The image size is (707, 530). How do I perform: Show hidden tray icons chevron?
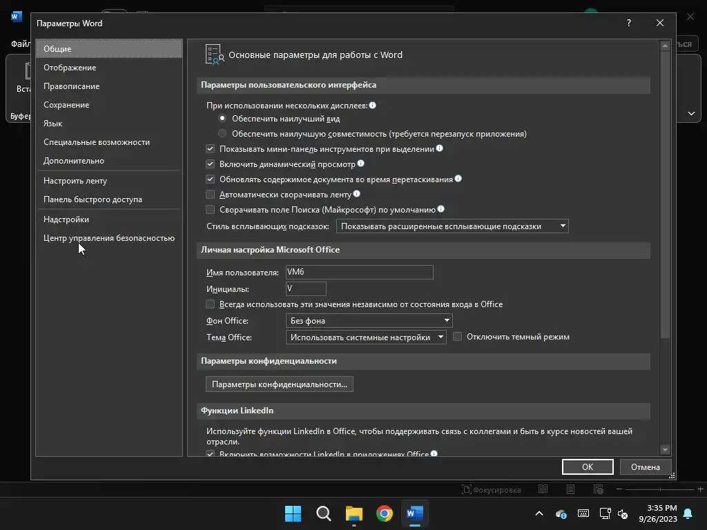pyautogui.click(x=539, y=513)
